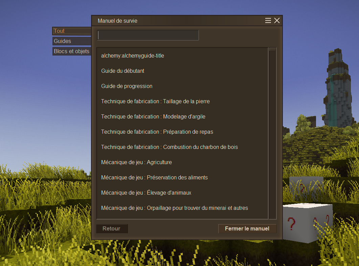Open the Blocs et objets tab
359x266 pixels.
pos(71,51)
